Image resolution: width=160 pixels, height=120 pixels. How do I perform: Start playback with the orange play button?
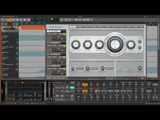coord(10,20)
